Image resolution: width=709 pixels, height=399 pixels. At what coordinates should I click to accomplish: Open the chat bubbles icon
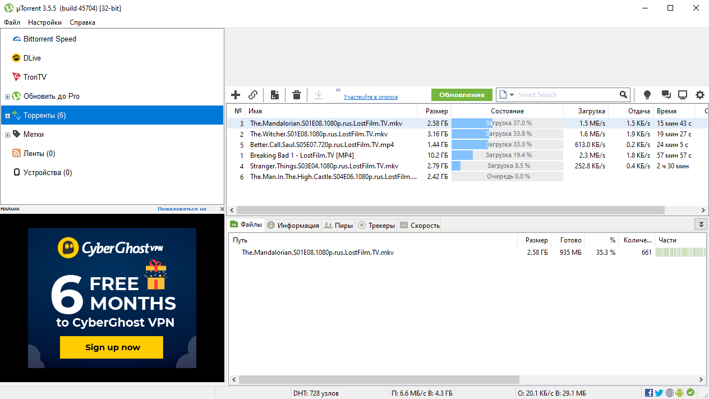pos(666,95)
